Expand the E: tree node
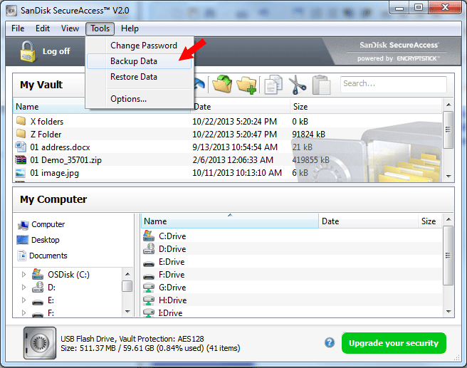 23,300
